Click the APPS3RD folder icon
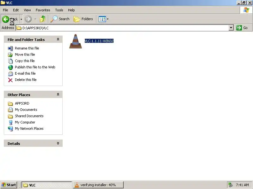 click(10, 104)
